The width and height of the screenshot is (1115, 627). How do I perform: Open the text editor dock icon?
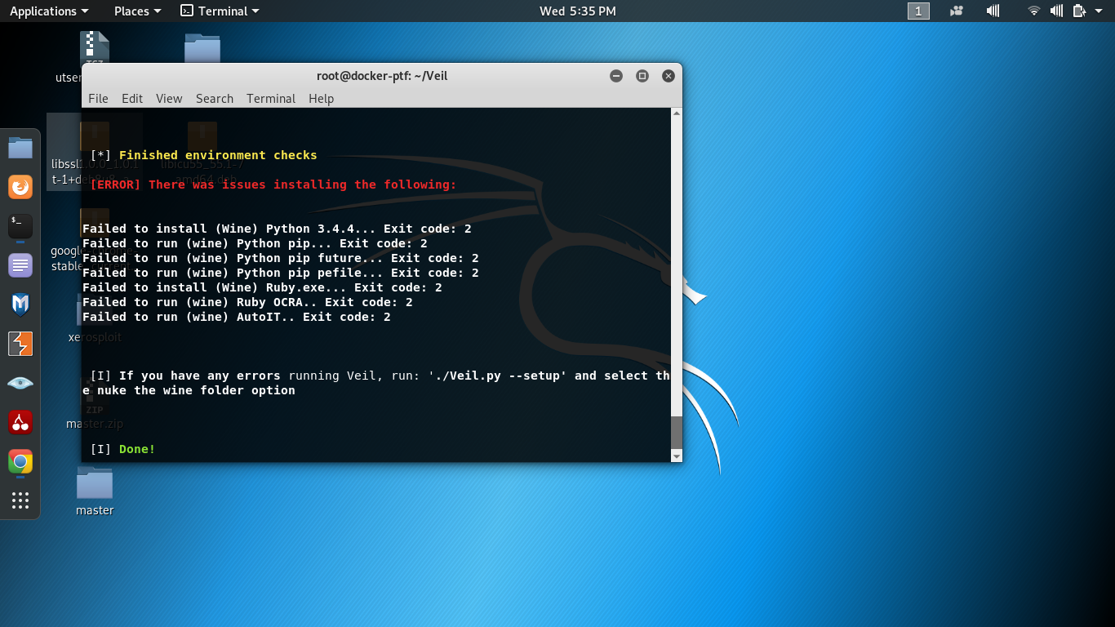[x=20, y=265]
